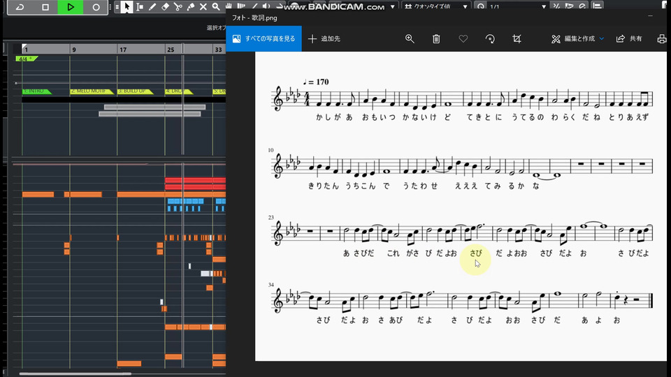This screenshot has width=671, height=377.
Task: Select the bottom orange clip at bar 17
Action: pos(129,364)
